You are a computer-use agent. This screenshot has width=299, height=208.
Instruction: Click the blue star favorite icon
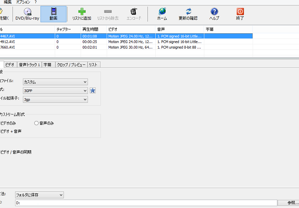tap(93, 91)
